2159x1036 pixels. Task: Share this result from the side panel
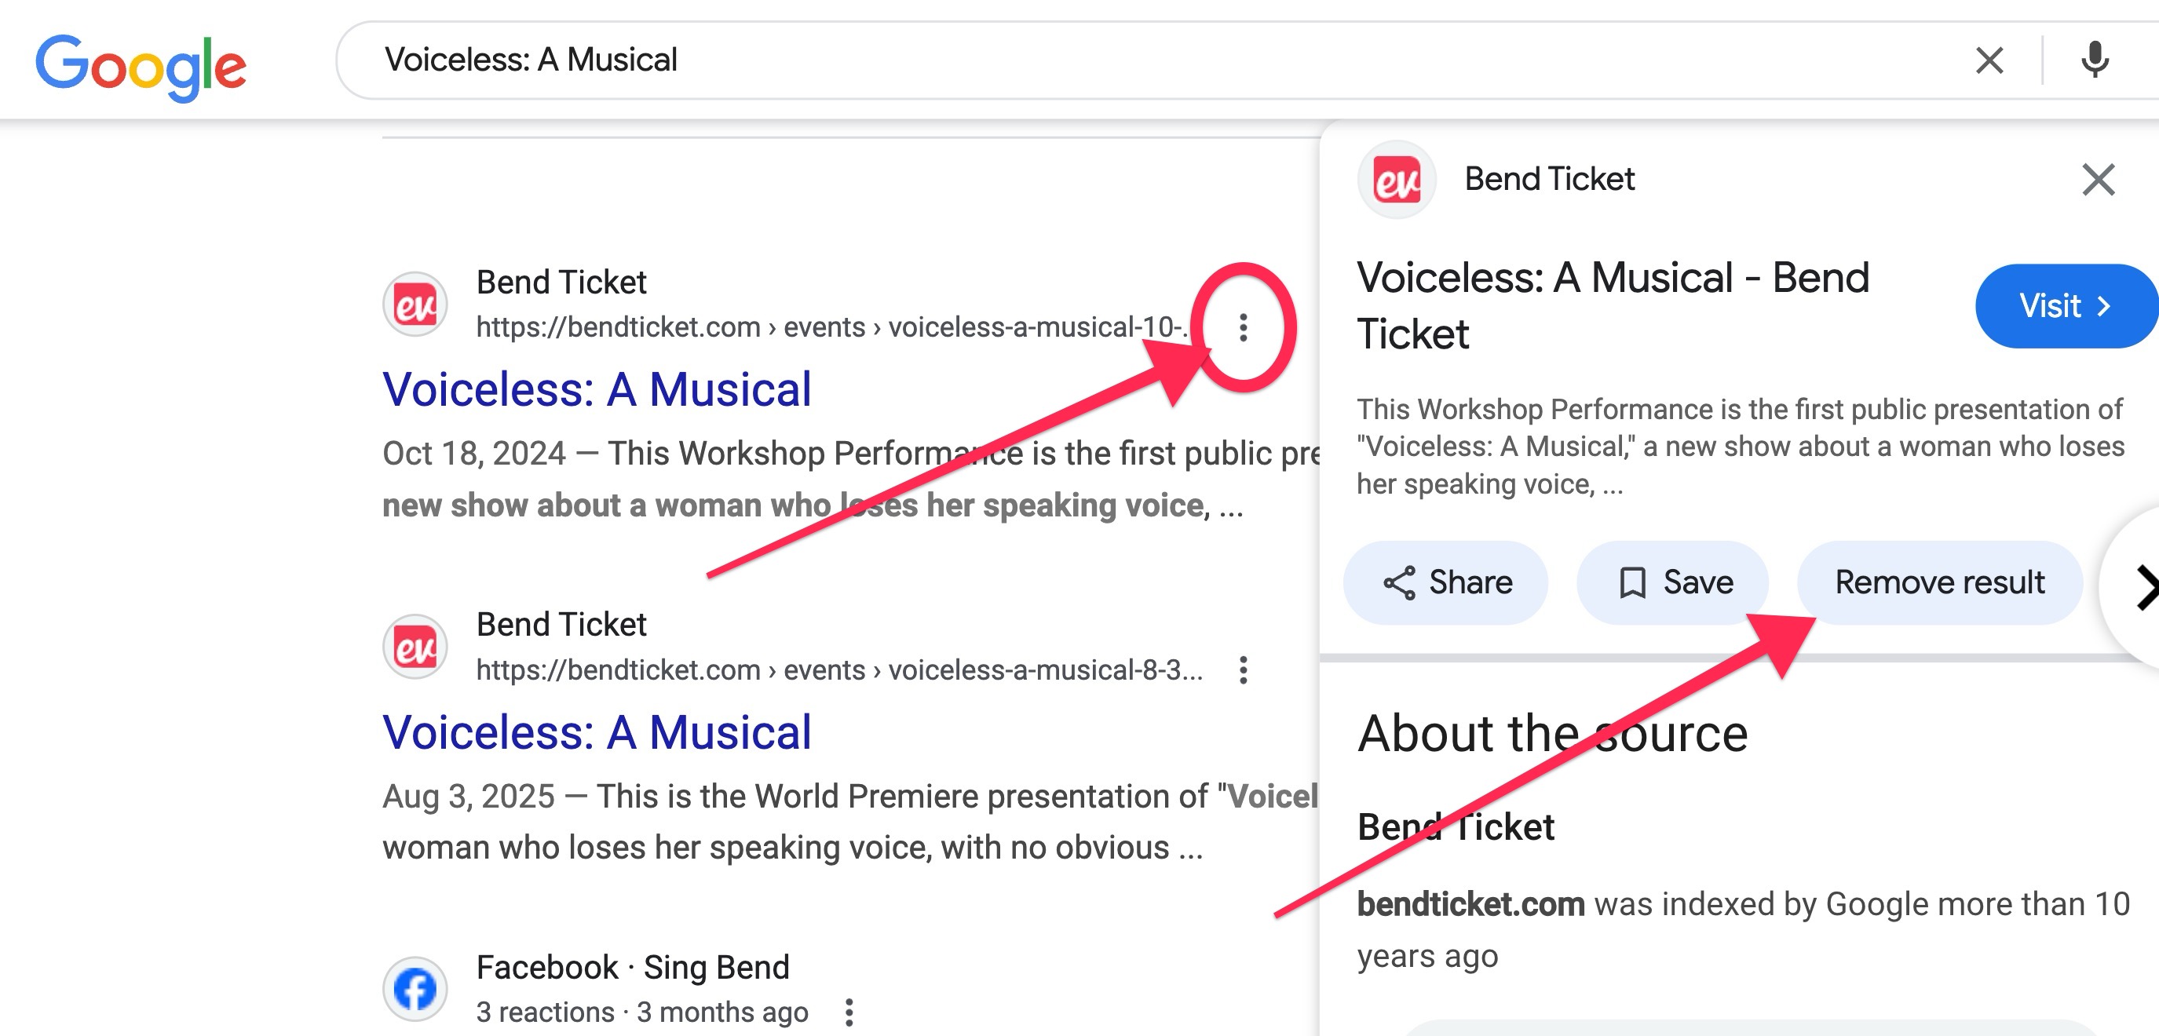(1446, 582)
